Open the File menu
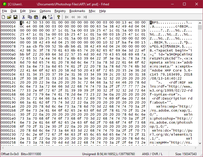The width and height of the screenshot is (203, 157). (5, 11)
